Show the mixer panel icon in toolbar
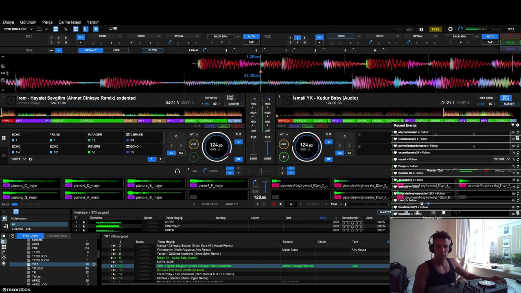The width and height of the screenshot is (521, 293). 85,29
